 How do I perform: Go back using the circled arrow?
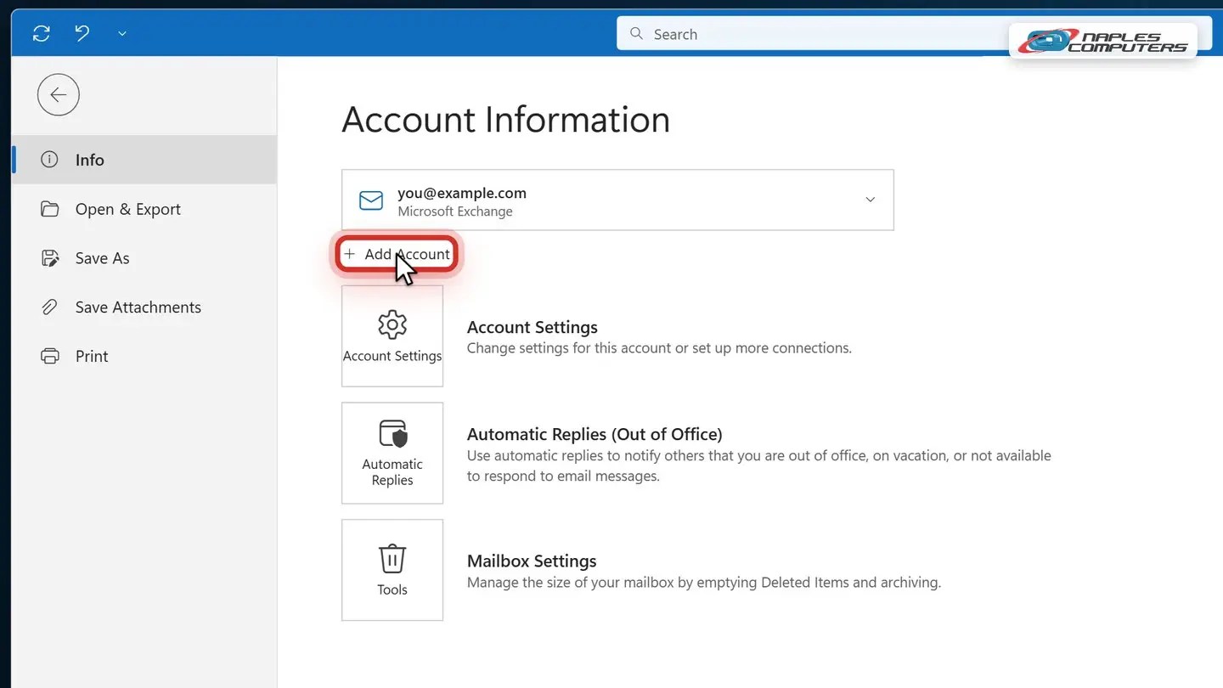pyautogui.click(x=59, y=95)
